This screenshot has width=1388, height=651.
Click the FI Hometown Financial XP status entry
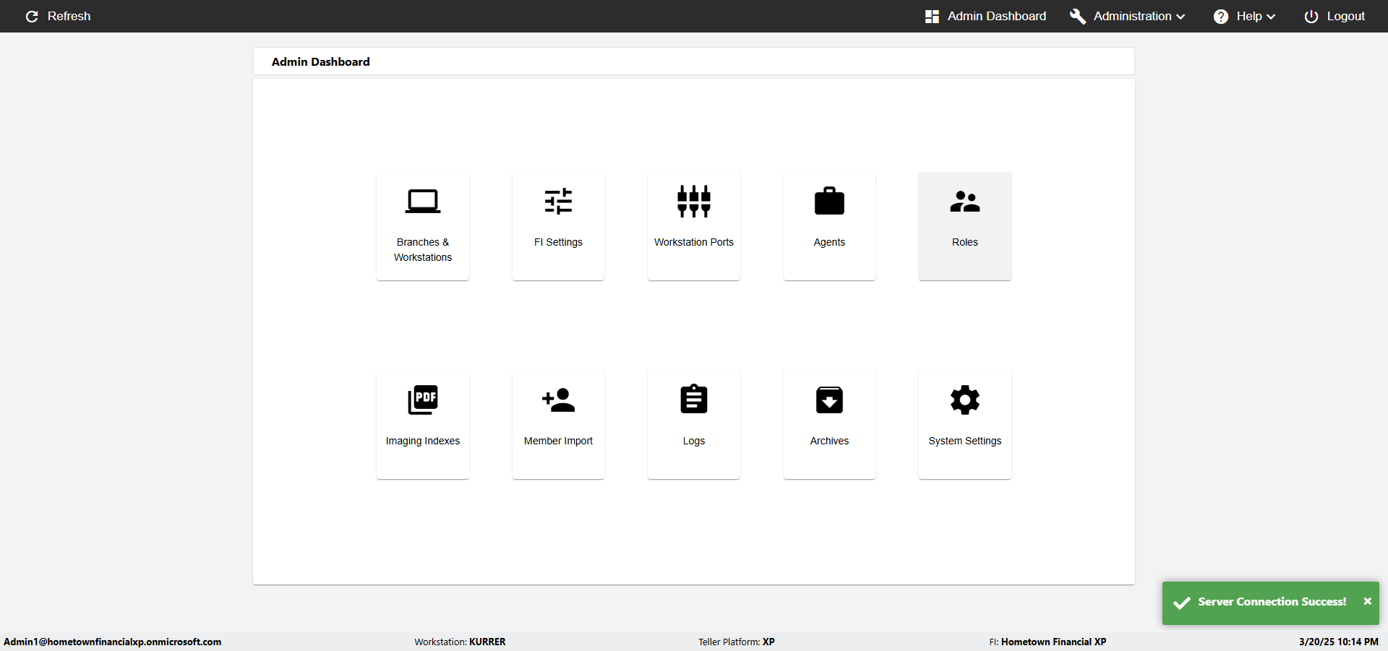(1048, 642)
